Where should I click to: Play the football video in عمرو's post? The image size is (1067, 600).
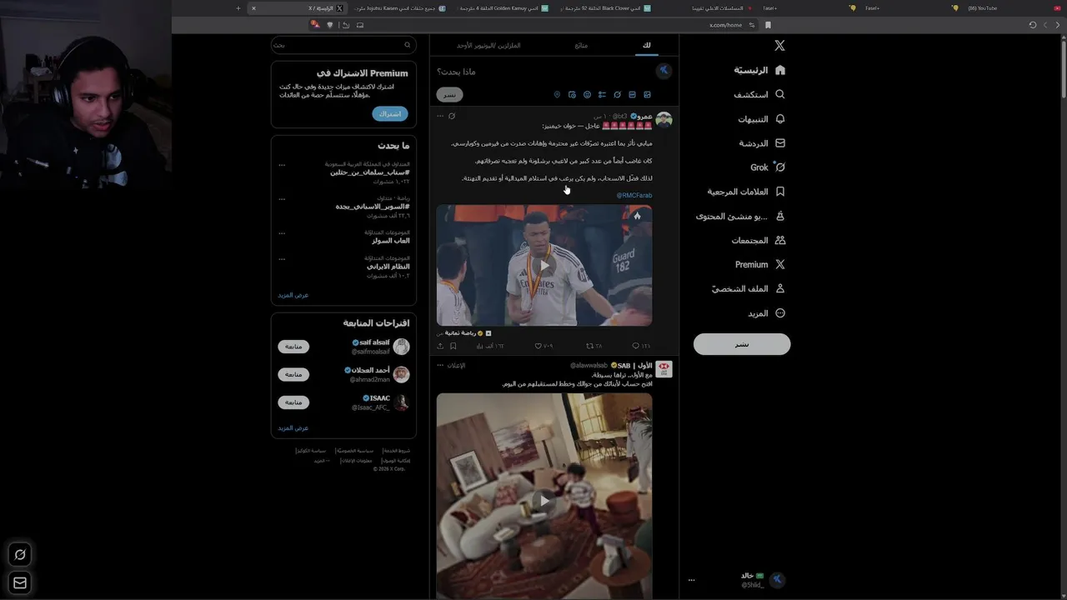544,266
